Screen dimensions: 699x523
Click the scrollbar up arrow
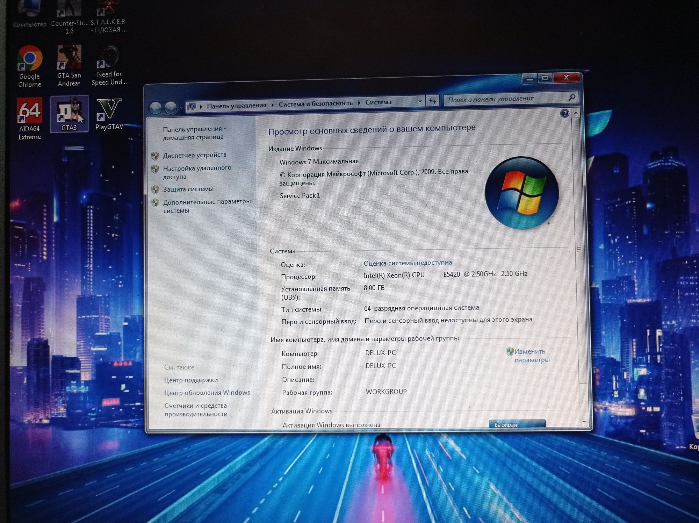(x=576, y=113)
